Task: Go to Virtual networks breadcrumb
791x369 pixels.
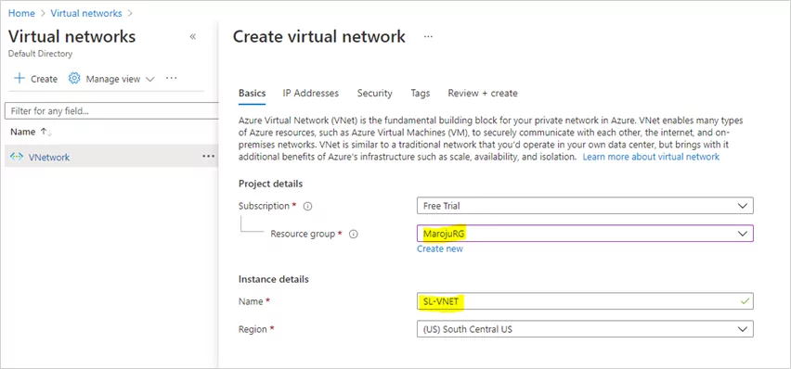Action: (x=86, y=13)
